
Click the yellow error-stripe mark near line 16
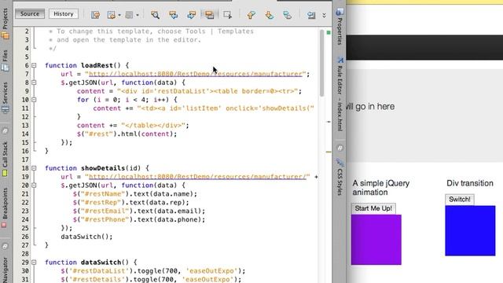click(329, 152)
